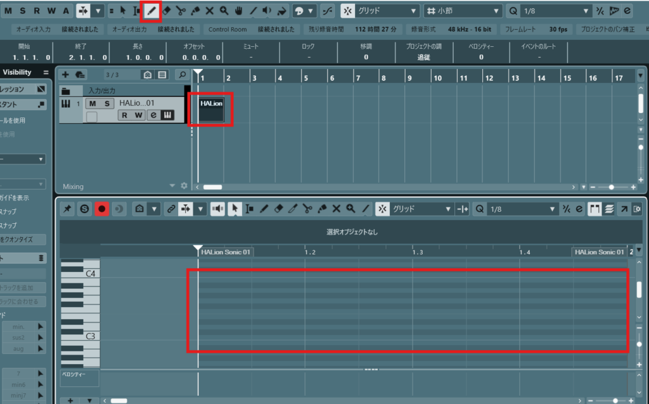The width and height of the screenshot is (649, 404).
Task: Open the top グリッド snap type dropdown
Action: click(x=380, y=11)
